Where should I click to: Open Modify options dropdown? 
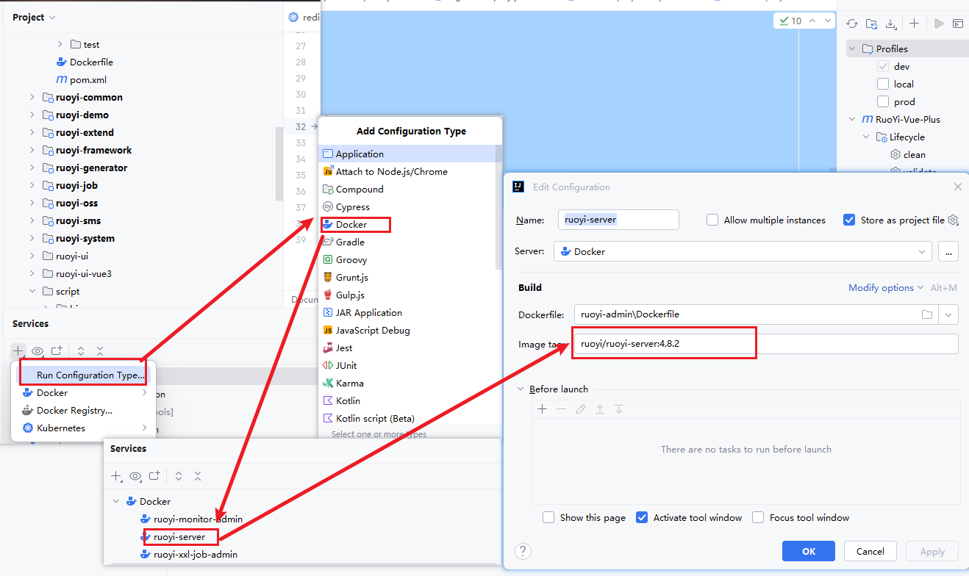coord(886,288)
